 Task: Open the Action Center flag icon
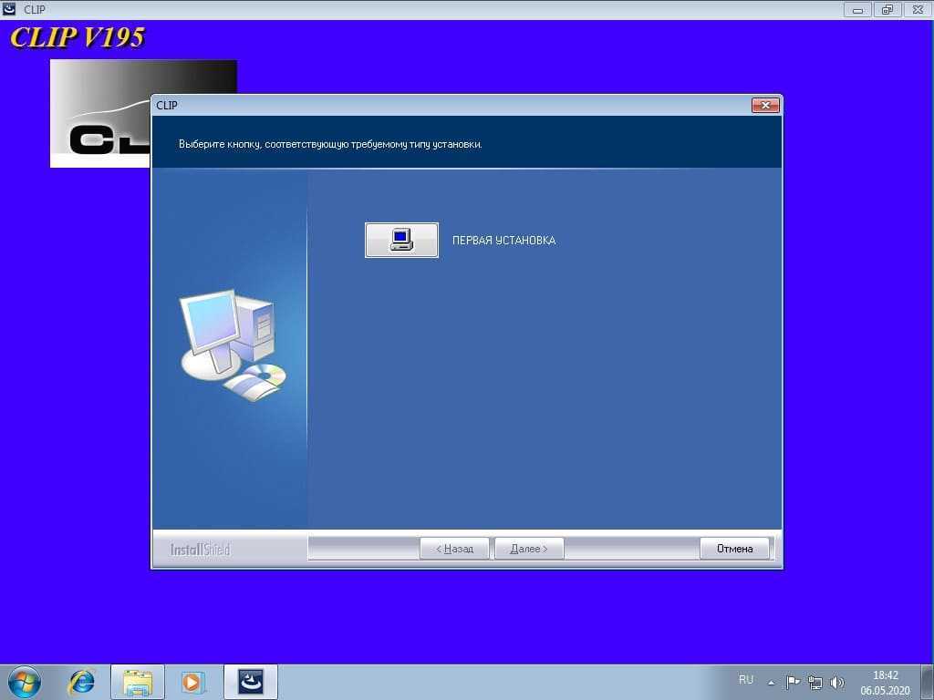click(x=793, y=682)
